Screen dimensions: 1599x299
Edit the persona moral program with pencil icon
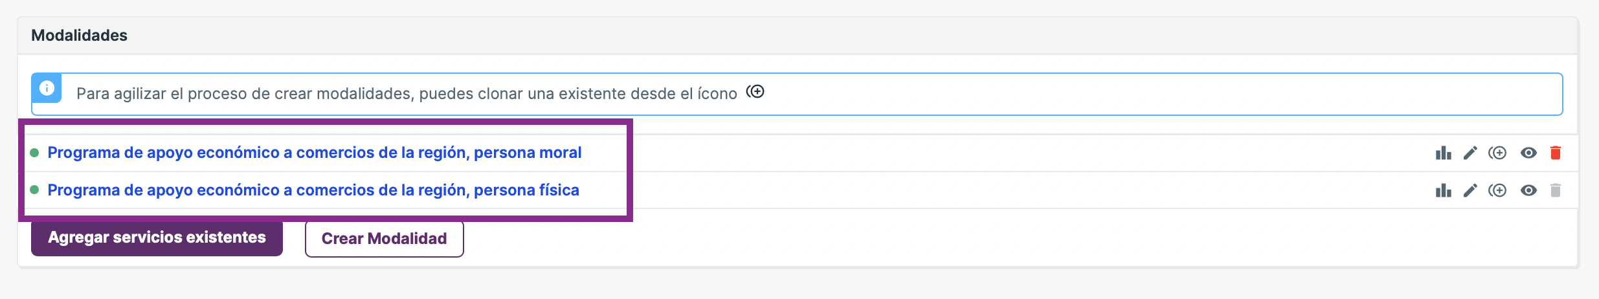[x=1470, y=153]
